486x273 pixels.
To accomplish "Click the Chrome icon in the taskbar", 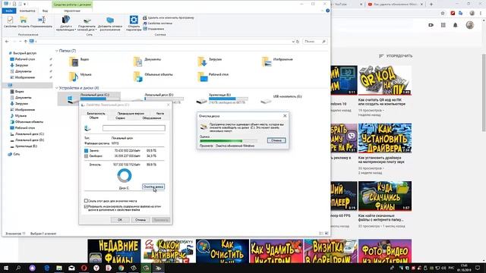I will (121, 268).
